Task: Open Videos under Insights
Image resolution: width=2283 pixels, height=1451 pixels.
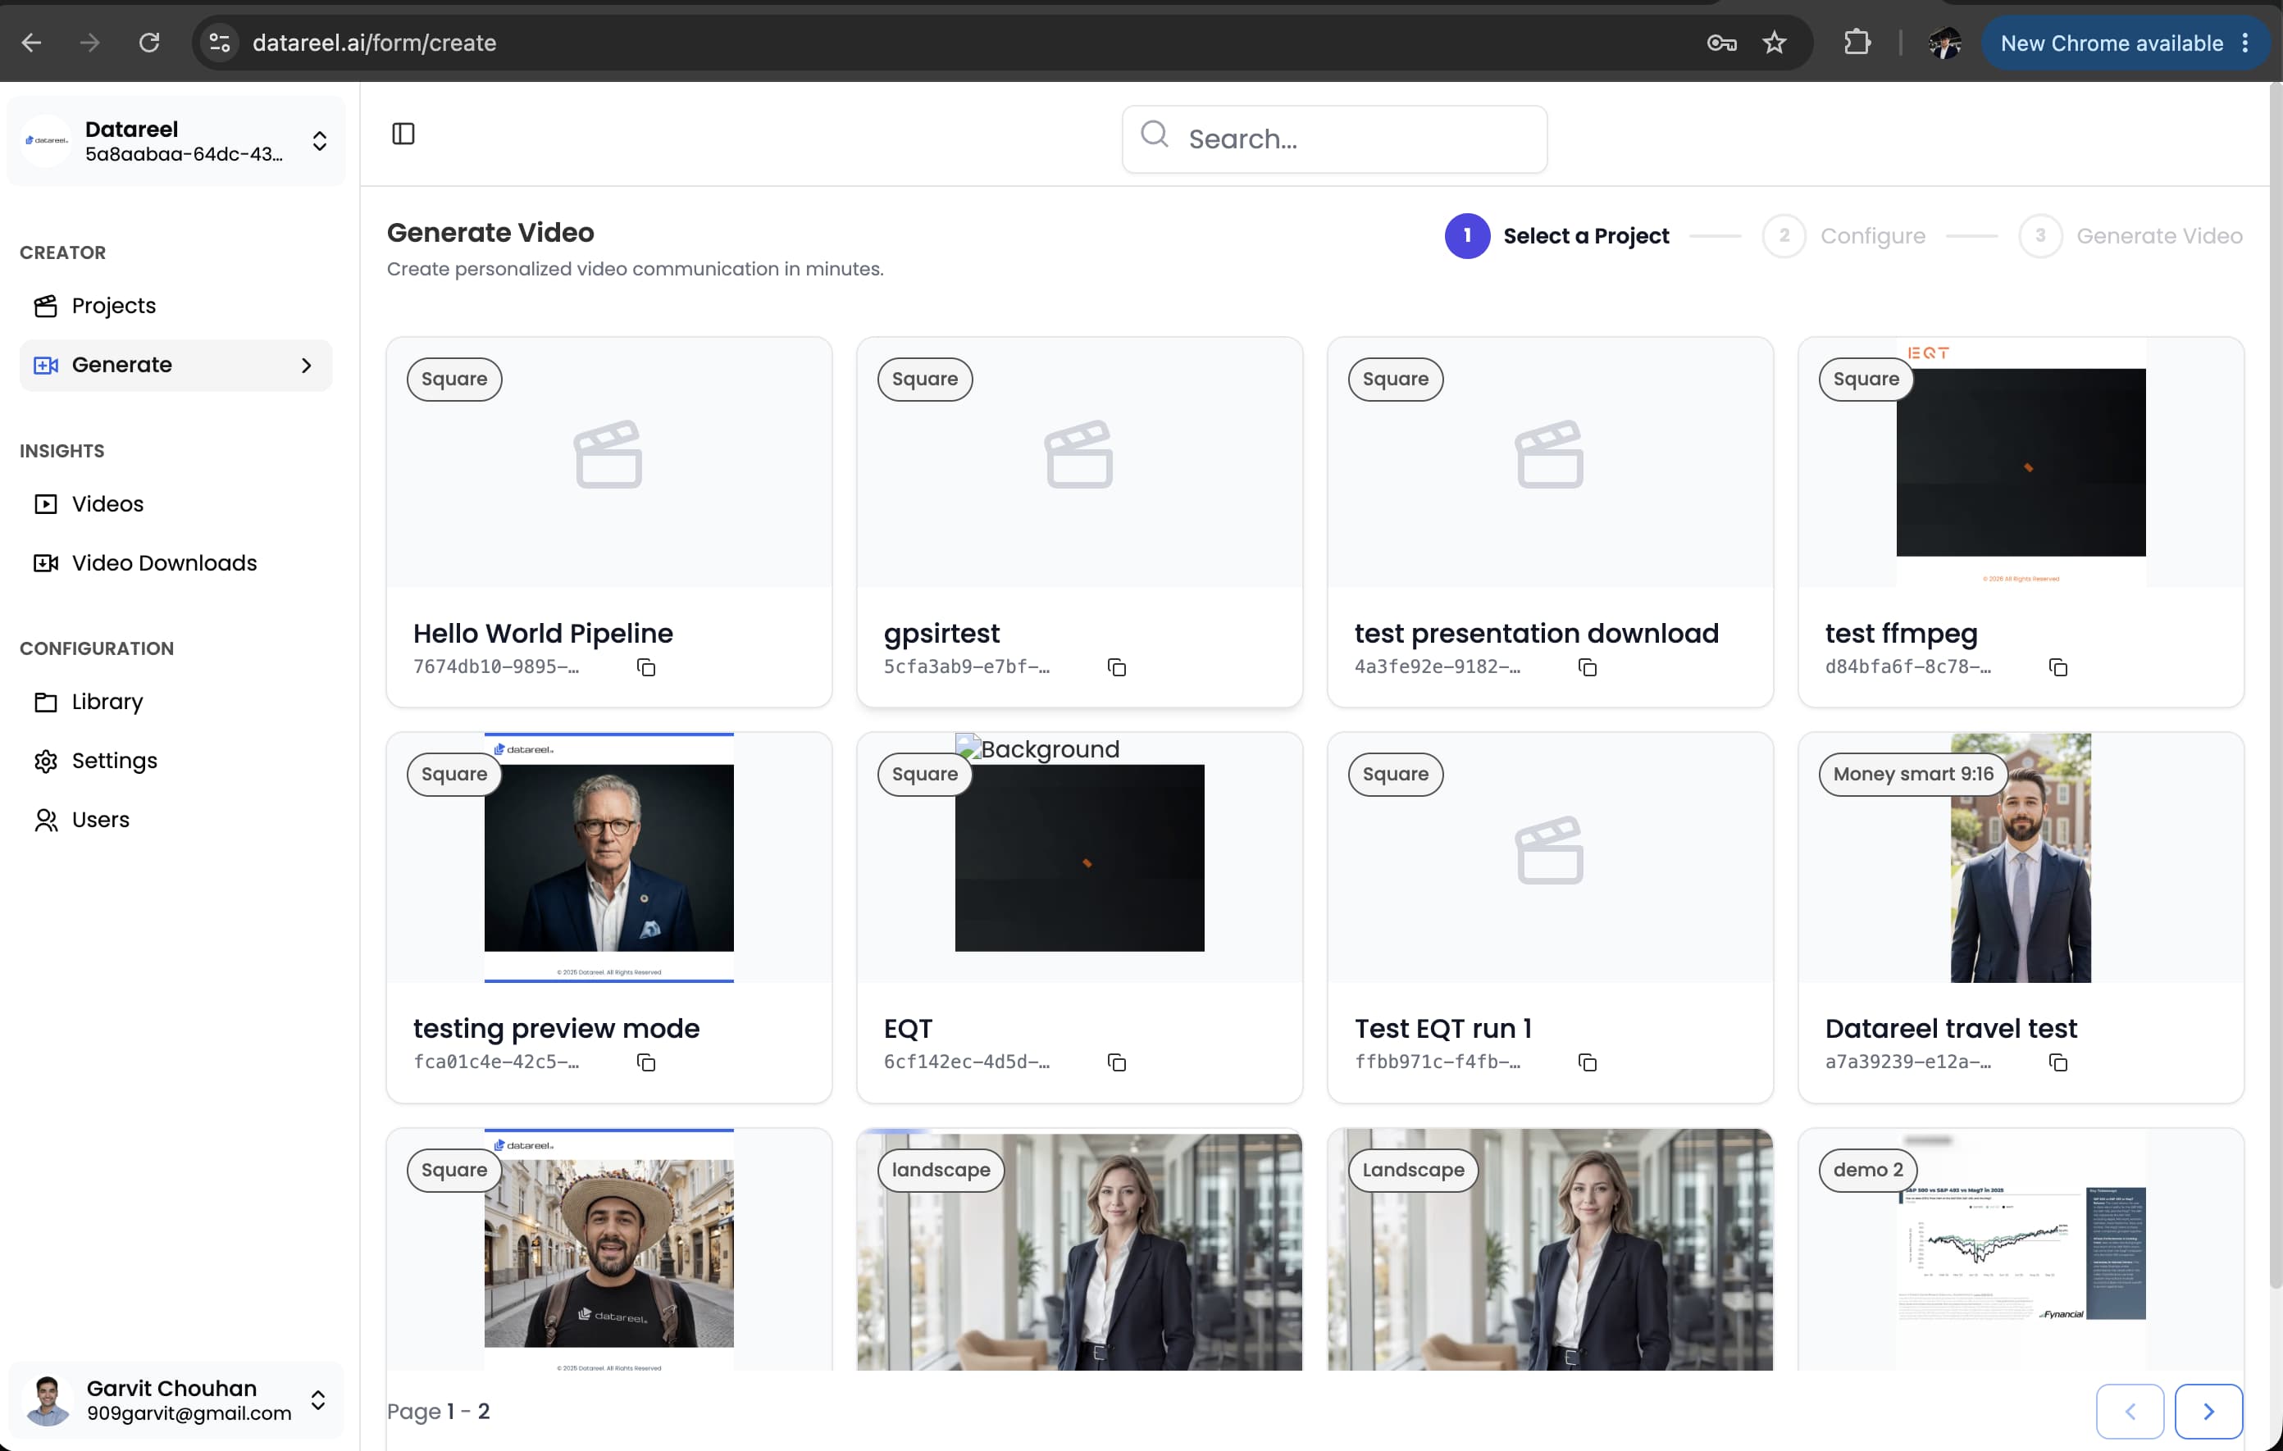Action: (176, 504)
